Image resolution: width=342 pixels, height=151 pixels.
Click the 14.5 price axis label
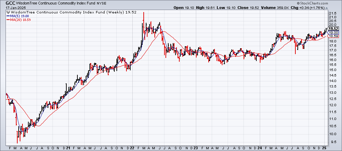[x=332, y=75]
